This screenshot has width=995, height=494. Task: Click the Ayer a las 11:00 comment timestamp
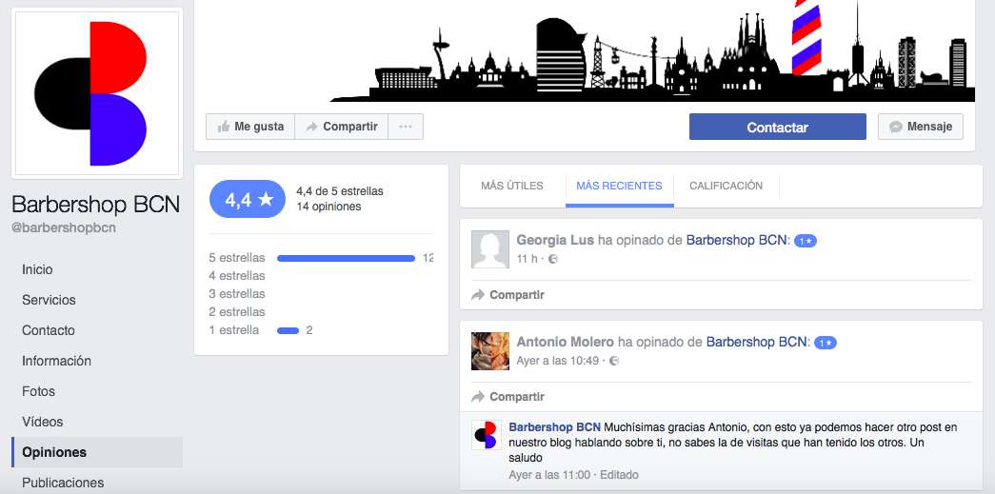pos(549,474)
